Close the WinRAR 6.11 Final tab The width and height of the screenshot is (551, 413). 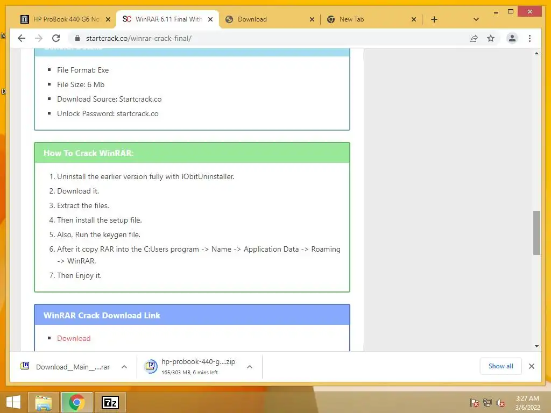pos(210,19)
